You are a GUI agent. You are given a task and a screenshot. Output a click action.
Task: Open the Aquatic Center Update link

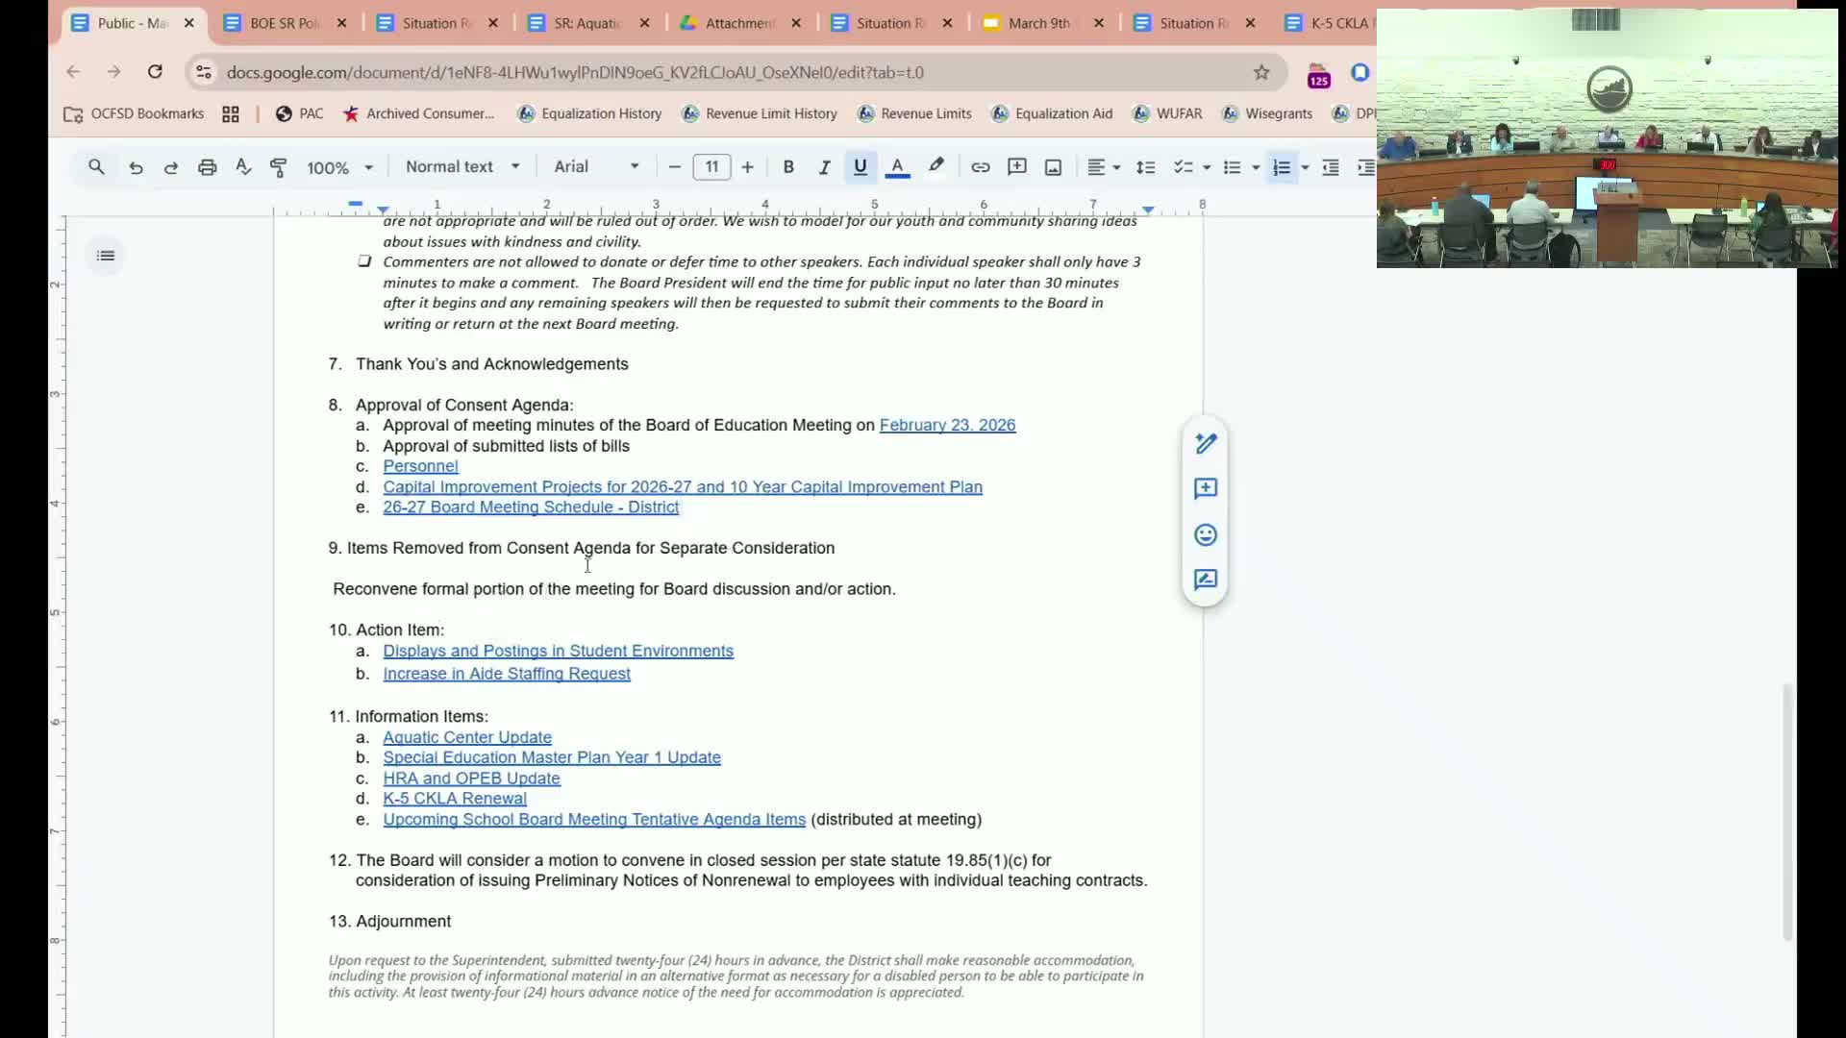click(x=467, y=737)
